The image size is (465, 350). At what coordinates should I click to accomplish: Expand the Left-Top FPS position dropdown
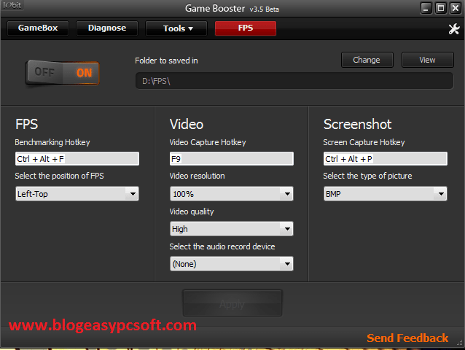pyautogui.click(x=77, y=194)
